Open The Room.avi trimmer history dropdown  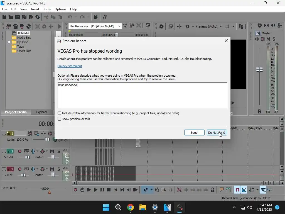coord(119,26)
